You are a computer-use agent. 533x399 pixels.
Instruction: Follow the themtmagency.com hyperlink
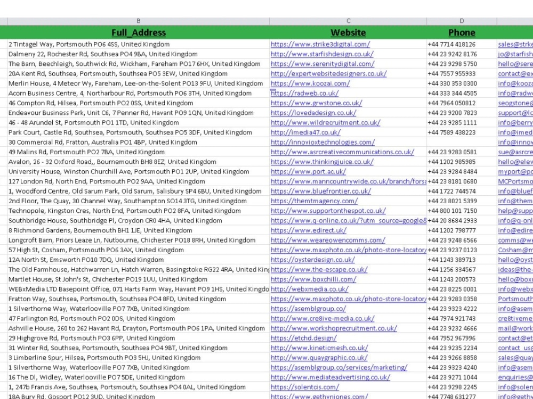point(313,201)
